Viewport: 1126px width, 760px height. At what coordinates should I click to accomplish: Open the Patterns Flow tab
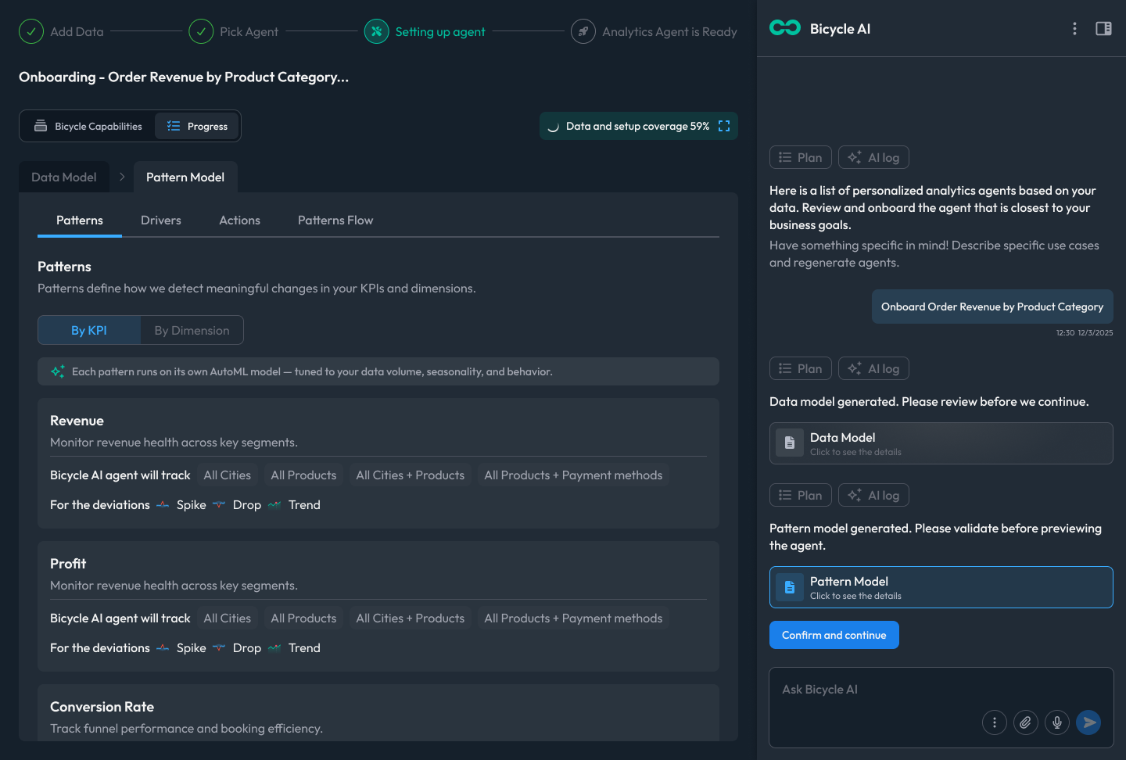335,220
